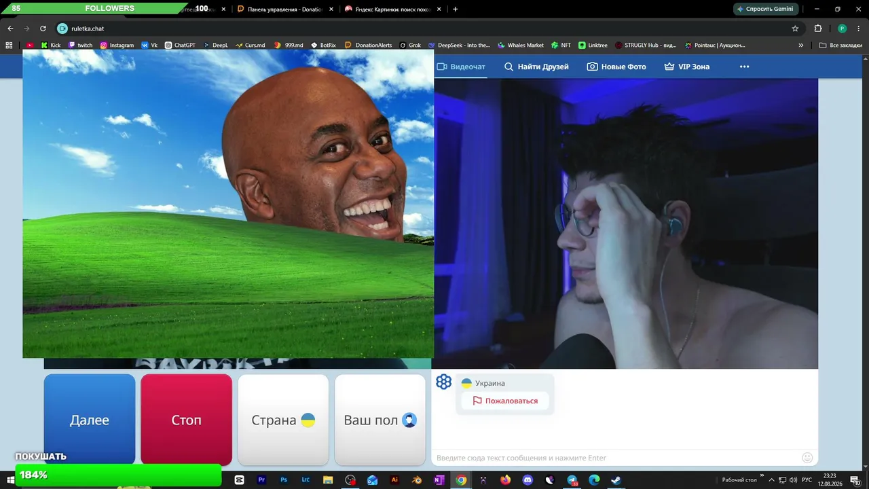Open the VIP Зона tab

click(x=687, y=67)
